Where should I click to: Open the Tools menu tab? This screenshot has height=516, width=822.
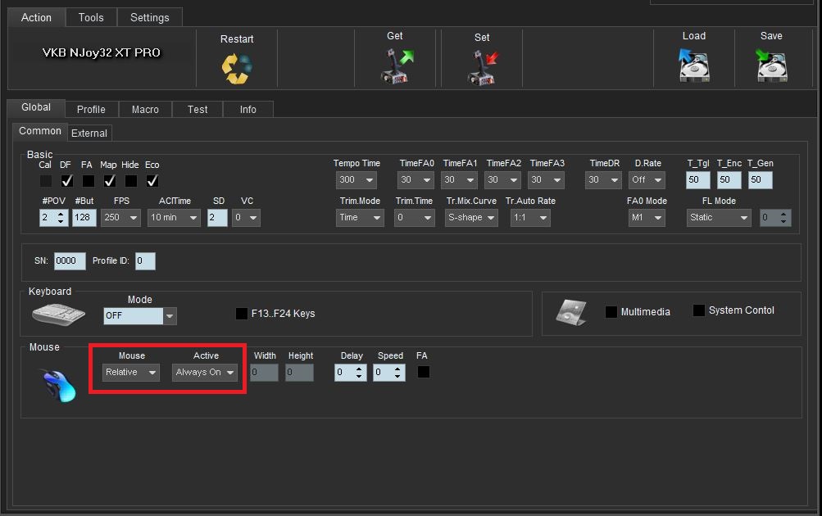[x=91, y=17]
